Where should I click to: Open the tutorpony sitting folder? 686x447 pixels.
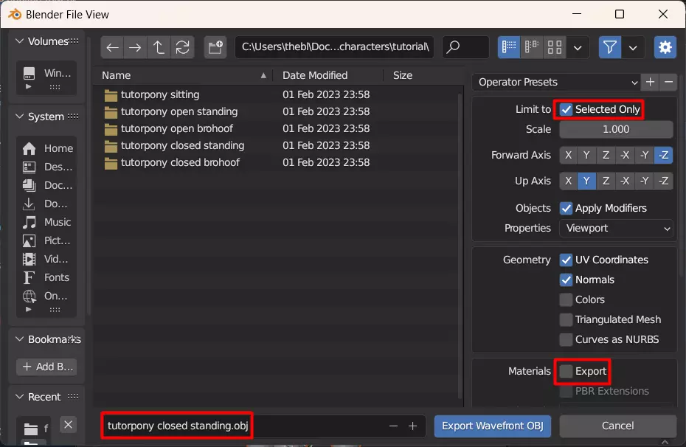coord(160,94)
